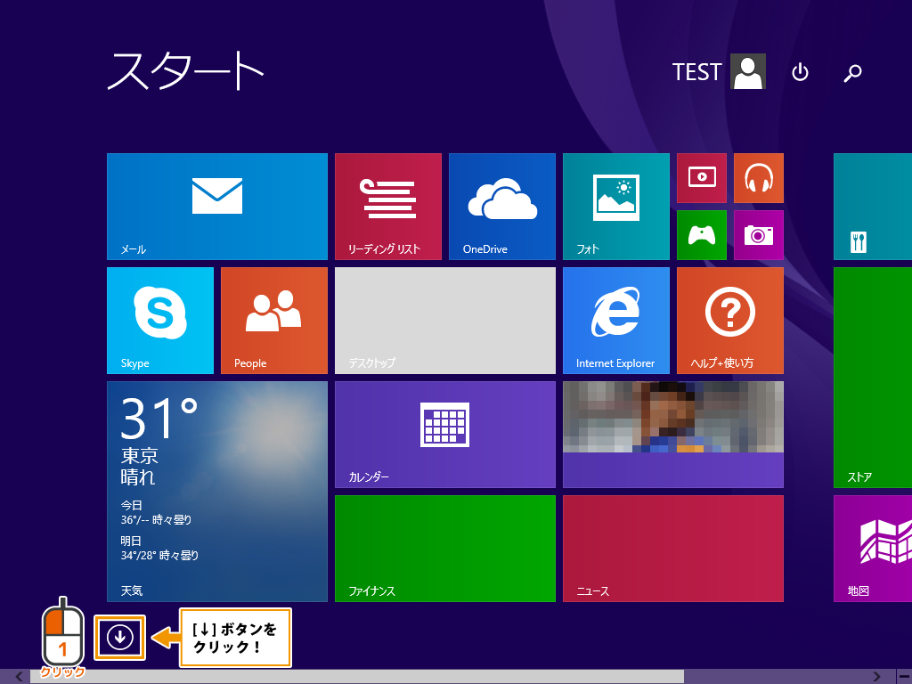Open the Mail tile
Screen dimensions: 912x684
[x=217, y=207]
